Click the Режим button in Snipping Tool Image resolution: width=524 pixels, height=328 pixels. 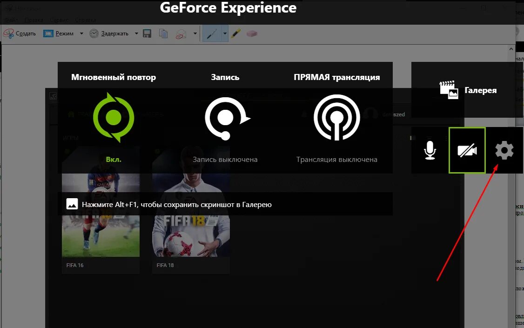tap(59, 33)
